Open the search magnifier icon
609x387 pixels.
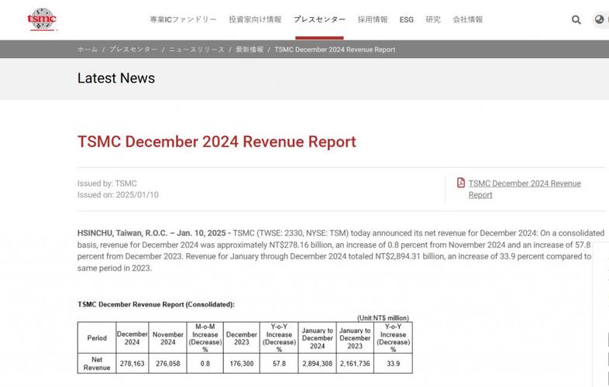point(576,20)
